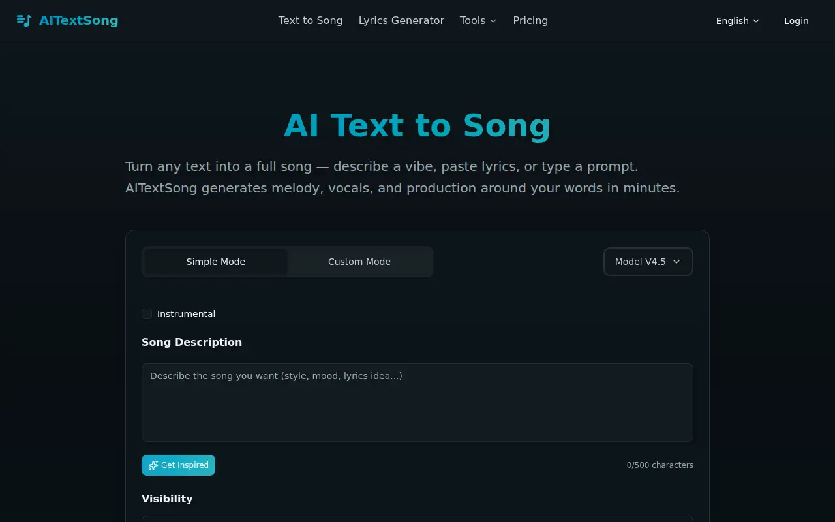Image resolution: width=835 pixels, height=522 pixels.
Task: Click the AI Text to Song heading
Action: [417, 125]
